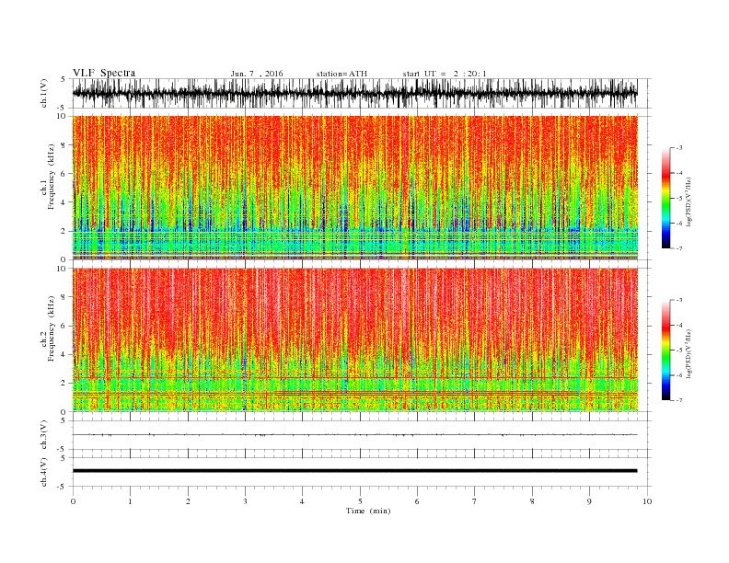Click the "VLF Spectra" plot title

pos(104,73)
